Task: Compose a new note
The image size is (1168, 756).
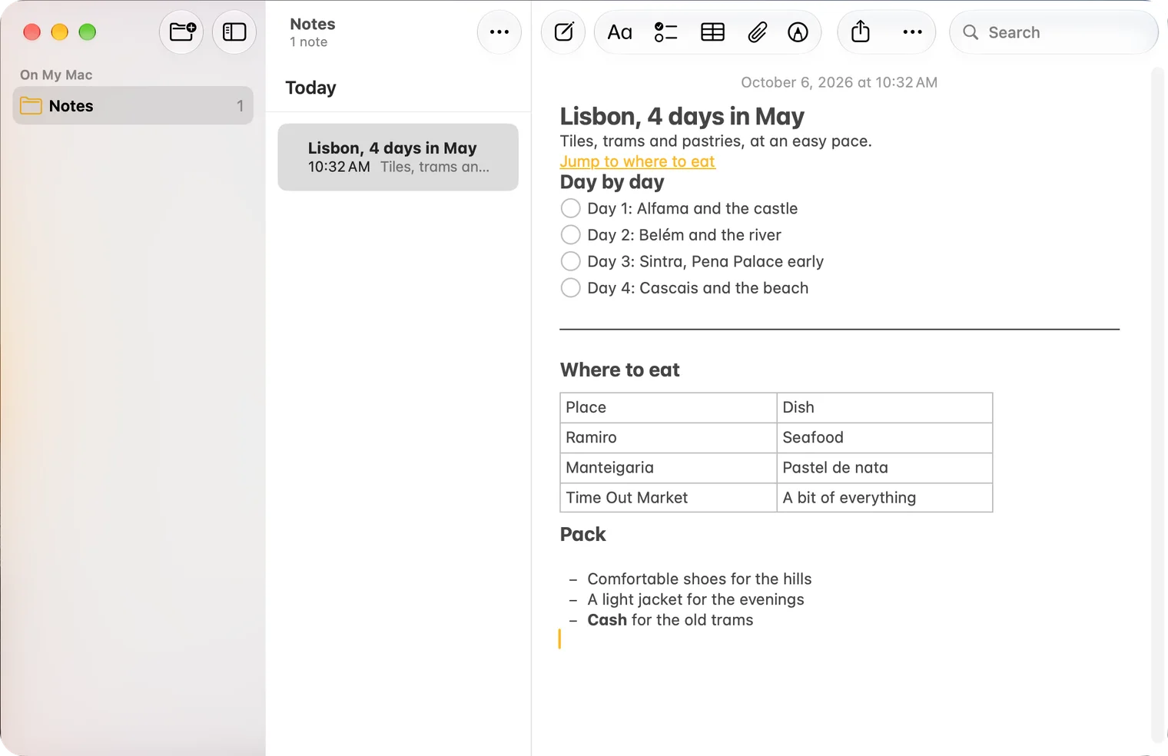Action: click(564, 32)
